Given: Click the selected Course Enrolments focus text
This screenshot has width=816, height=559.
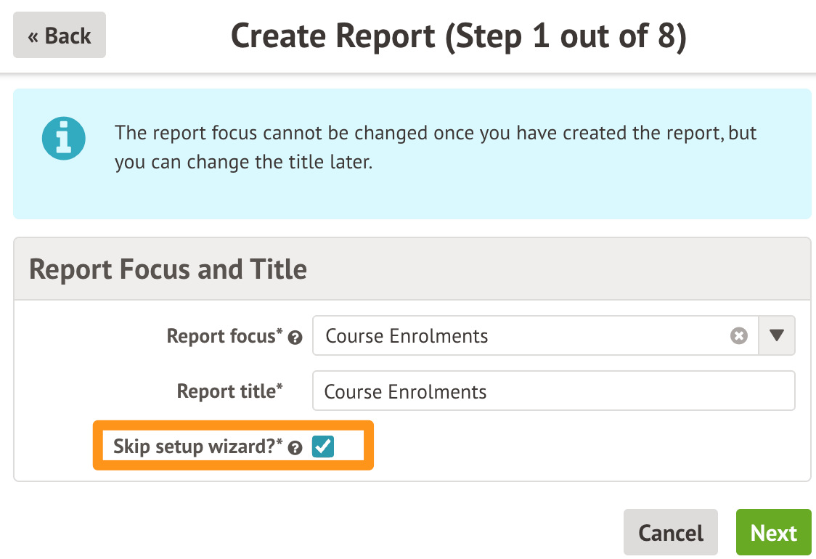Looking at the screenshot, I should coord(407,336).
